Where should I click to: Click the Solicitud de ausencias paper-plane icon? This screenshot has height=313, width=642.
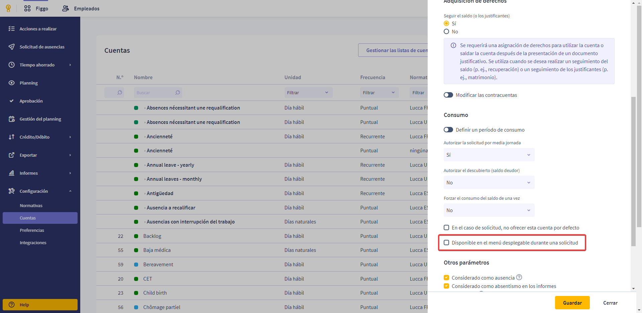tap(12, 47)
